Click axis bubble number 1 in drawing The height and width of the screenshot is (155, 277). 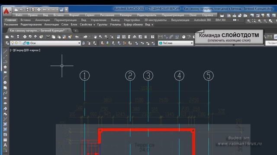pos(85,76)
